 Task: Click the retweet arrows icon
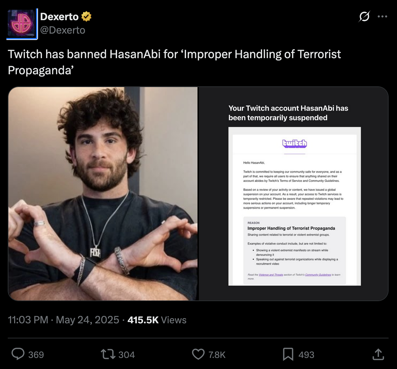pos(108,354)
